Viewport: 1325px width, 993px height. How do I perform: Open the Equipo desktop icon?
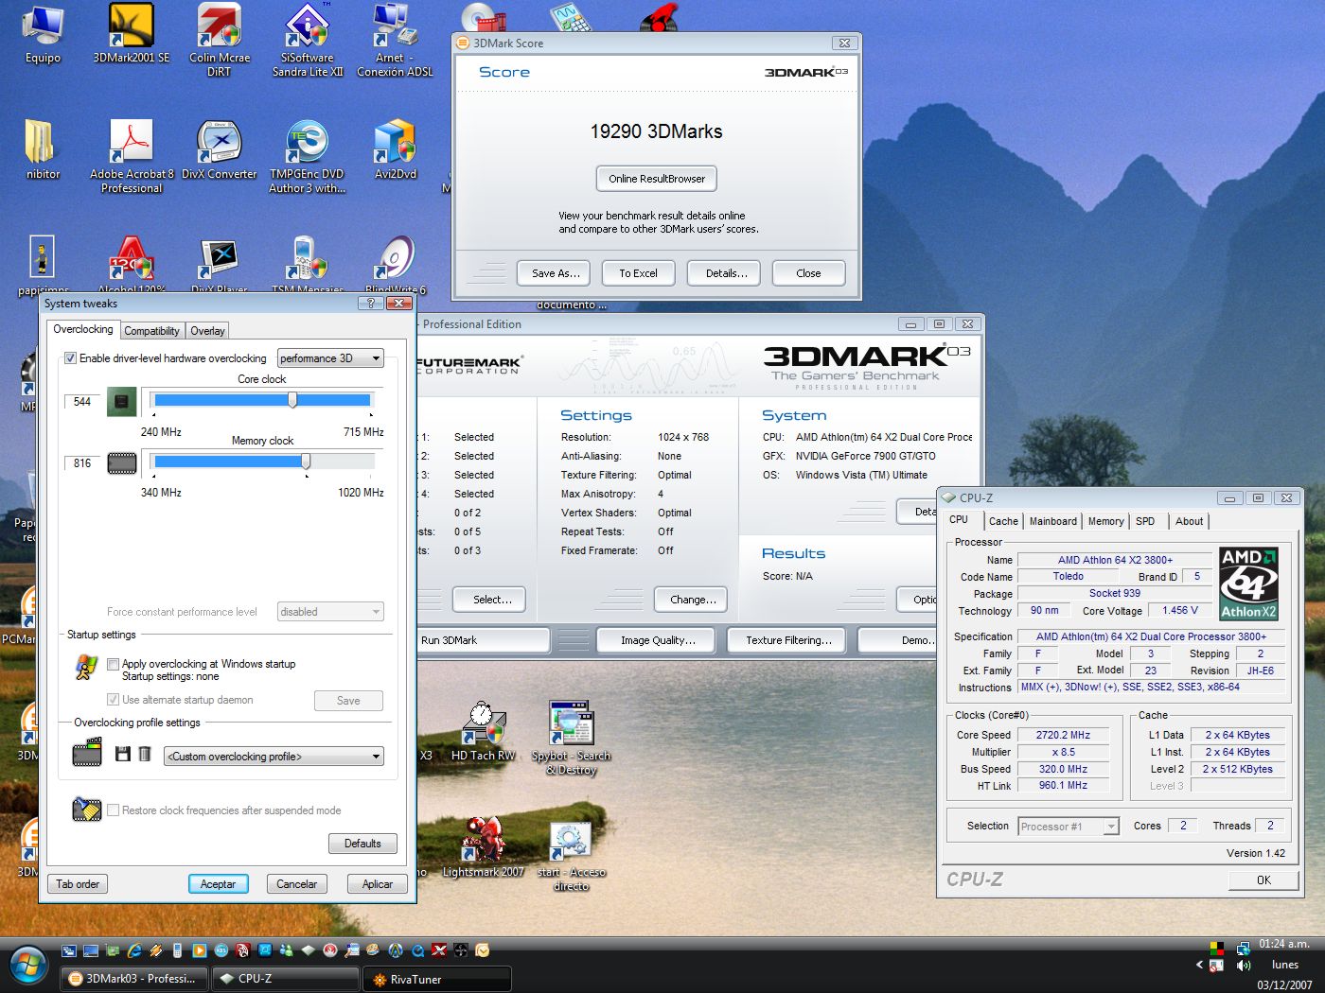[43, 35]
